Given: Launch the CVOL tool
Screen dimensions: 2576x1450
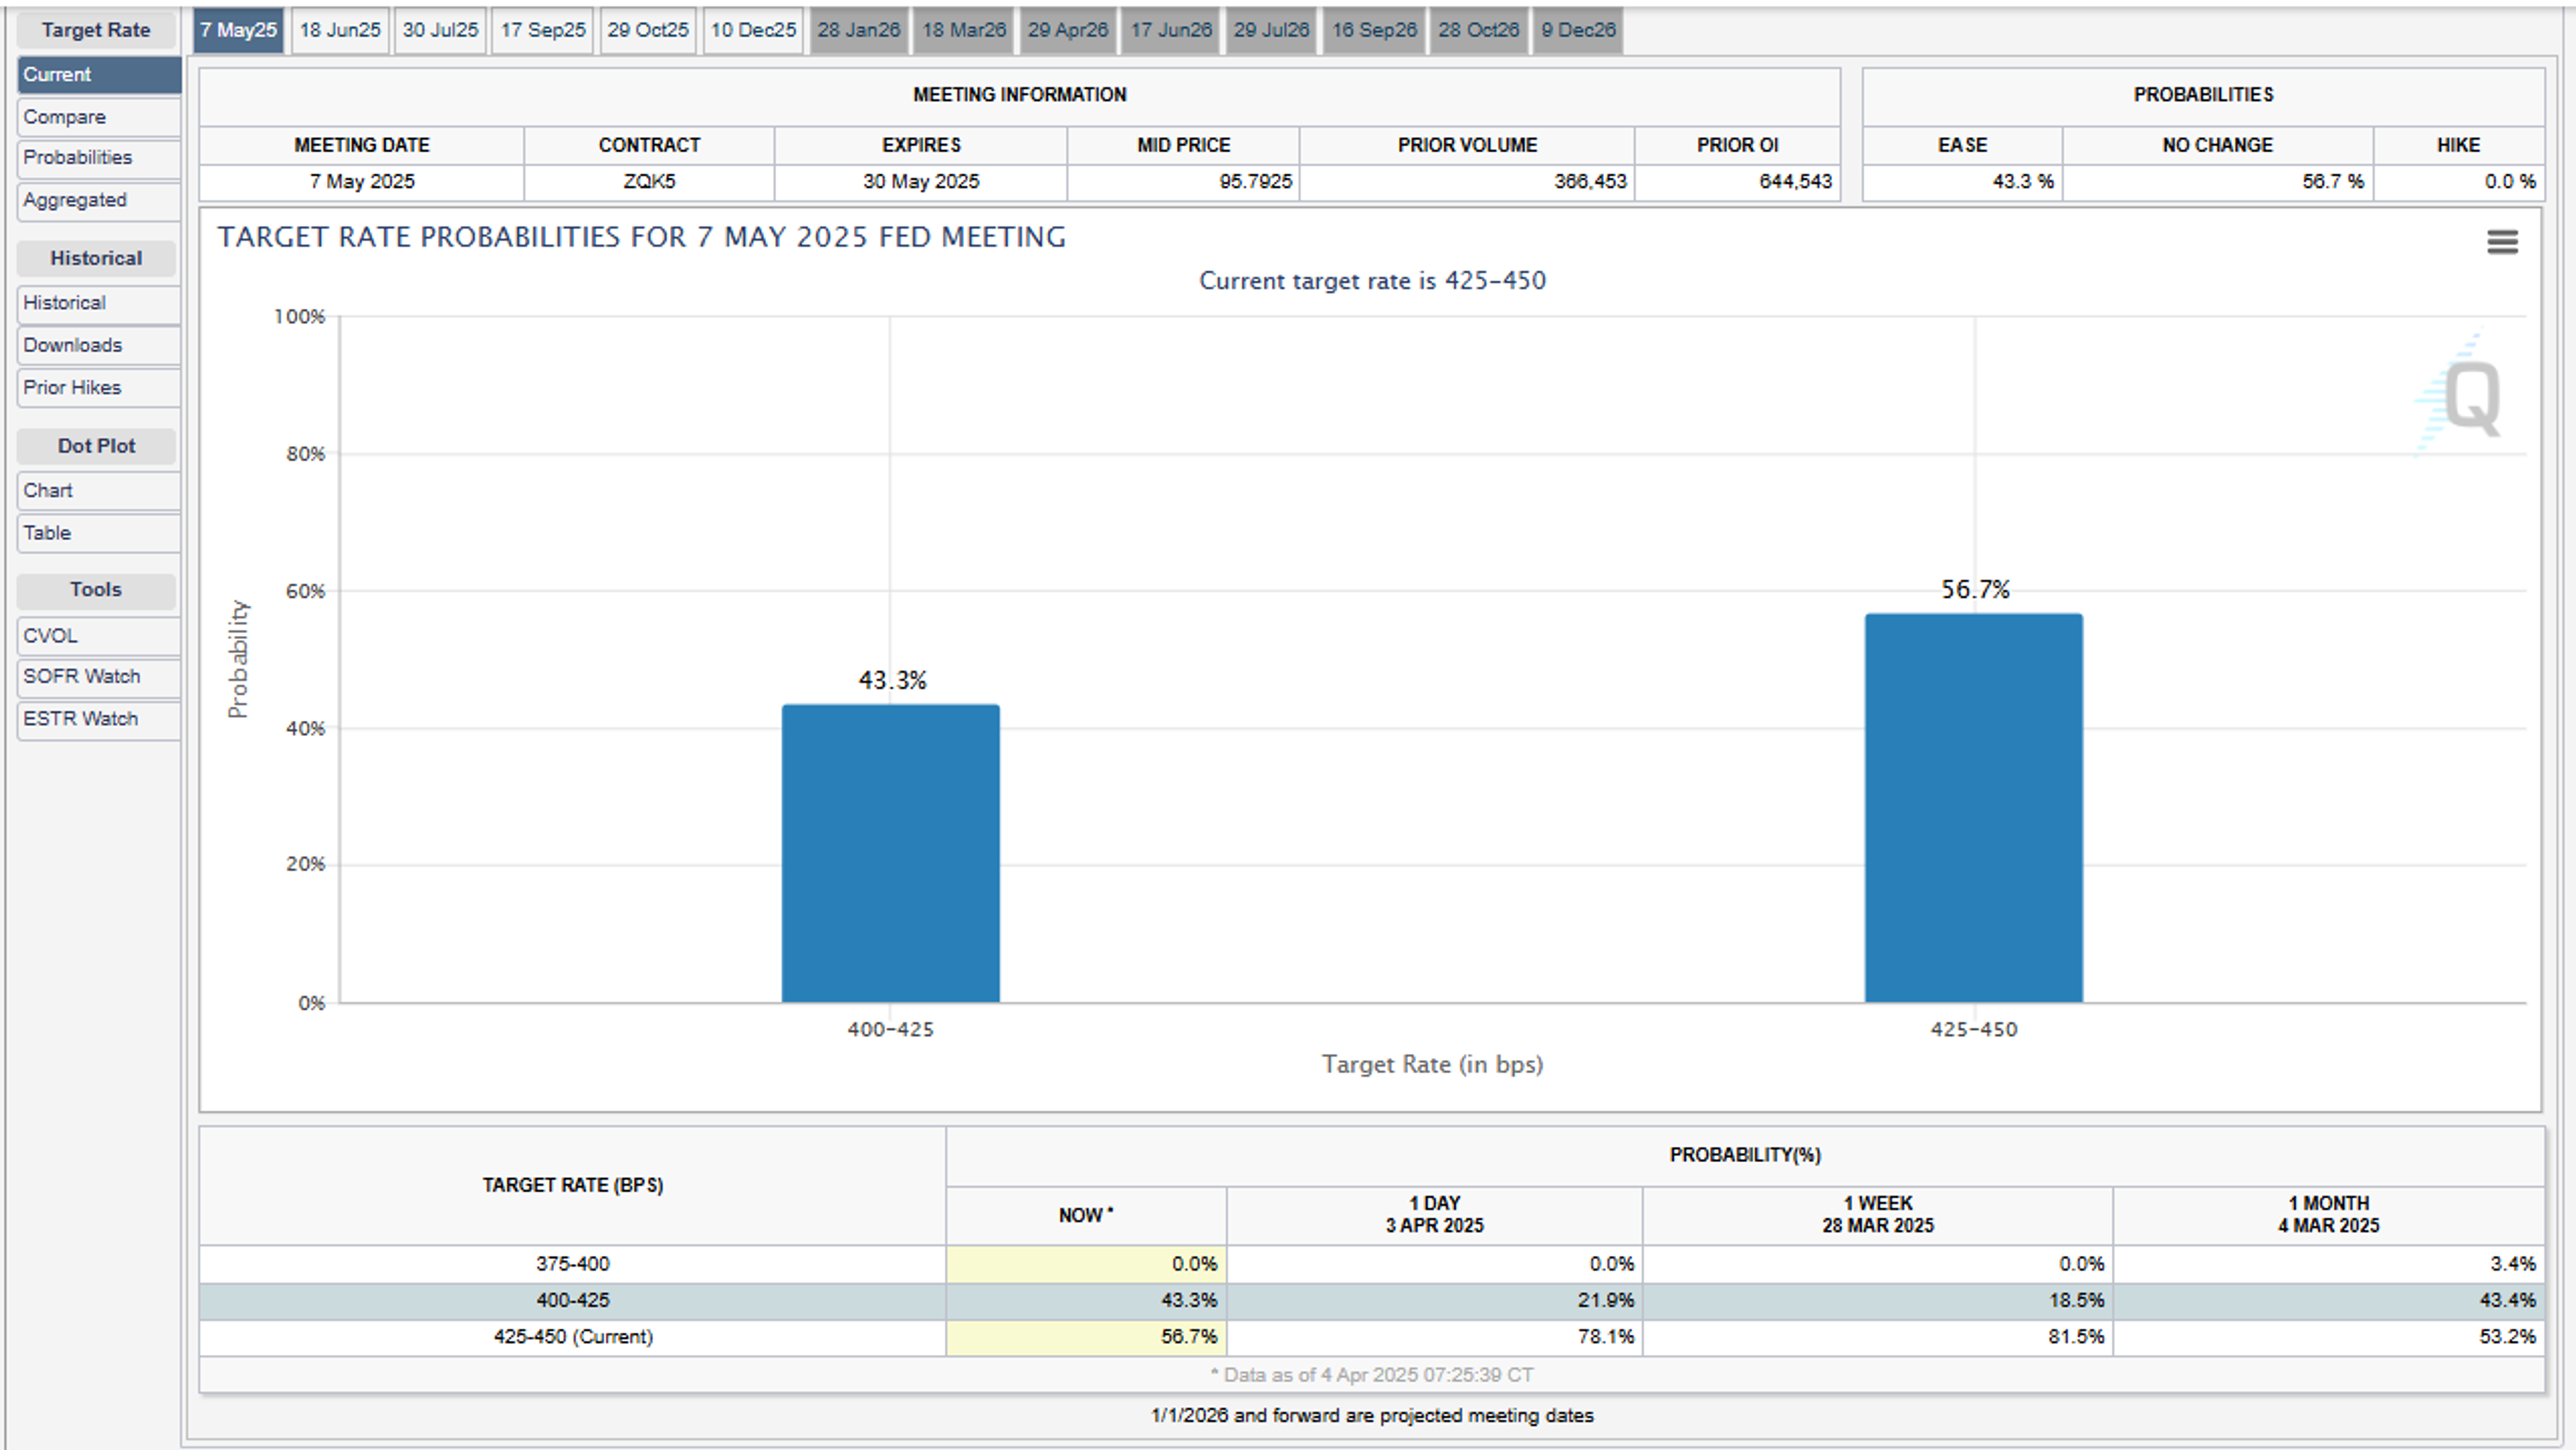Looking at the screenshot, I should (98, 636).
